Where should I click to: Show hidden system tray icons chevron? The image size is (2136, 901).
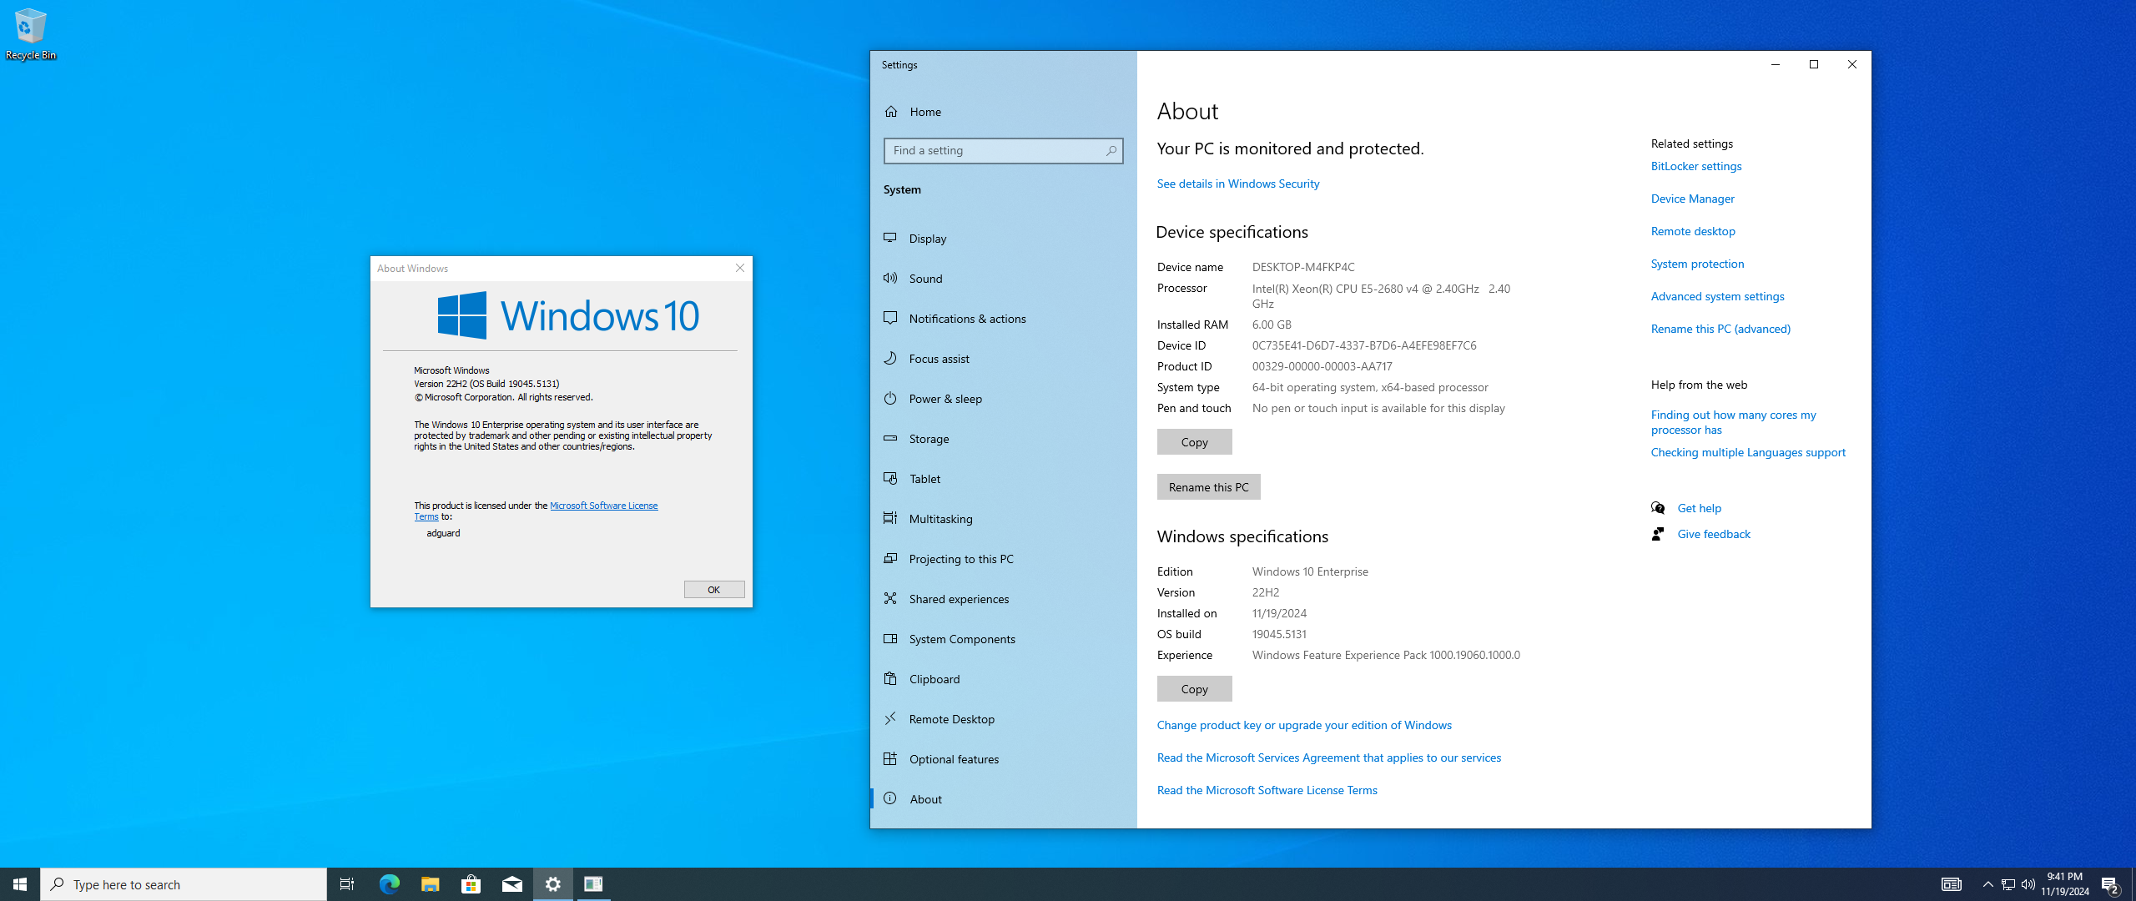click(x=1987, y=884)
